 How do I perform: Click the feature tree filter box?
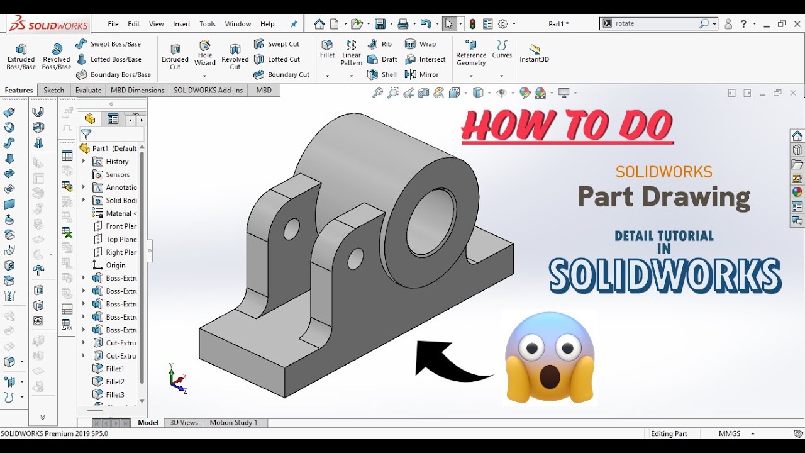pyautogui.click(x=112, y=134)
